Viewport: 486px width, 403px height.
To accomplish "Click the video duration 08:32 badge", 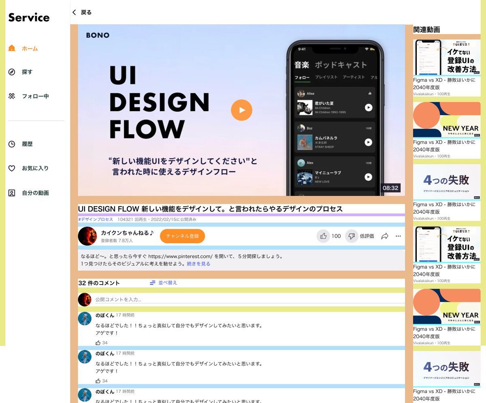I will tap(391, 188).
